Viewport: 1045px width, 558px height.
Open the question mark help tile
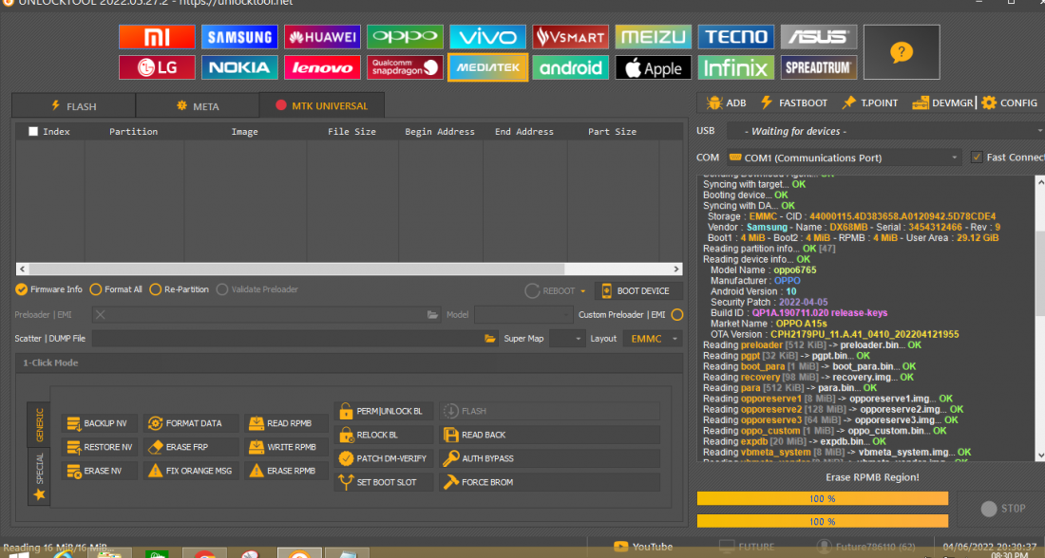(x=901, y=52)
